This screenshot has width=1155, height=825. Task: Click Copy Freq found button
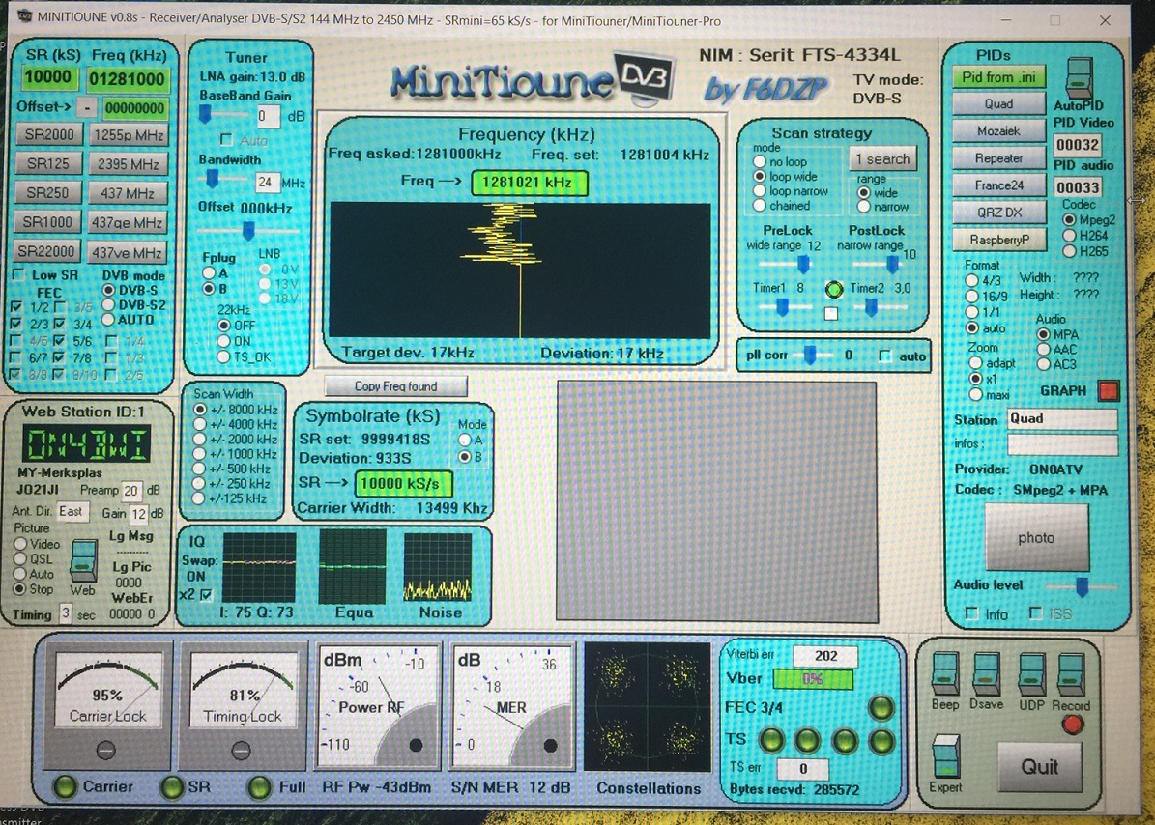(395, 385)
